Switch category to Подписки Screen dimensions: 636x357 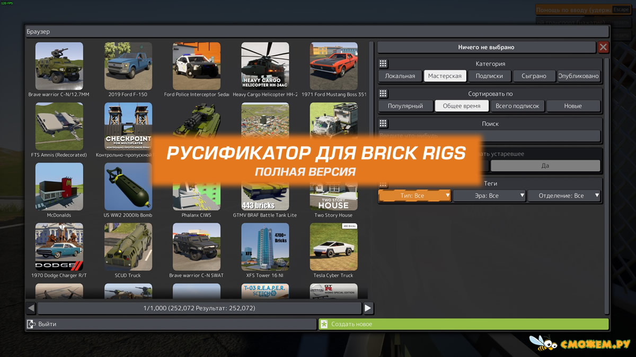489,76
